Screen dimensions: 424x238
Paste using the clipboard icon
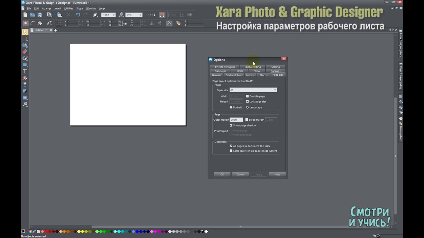click(x=59, y=15)
